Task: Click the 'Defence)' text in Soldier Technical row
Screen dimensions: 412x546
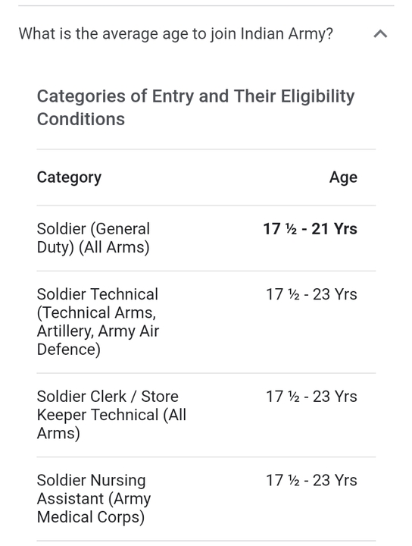Action: pos(69,350)
